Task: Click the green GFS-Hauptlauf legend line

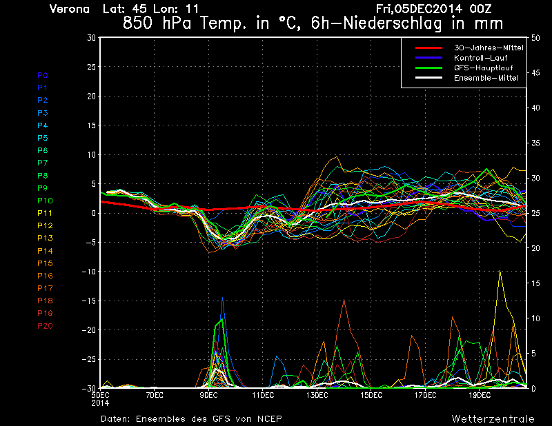Action: pyautogui.click(x=428, y=68)
